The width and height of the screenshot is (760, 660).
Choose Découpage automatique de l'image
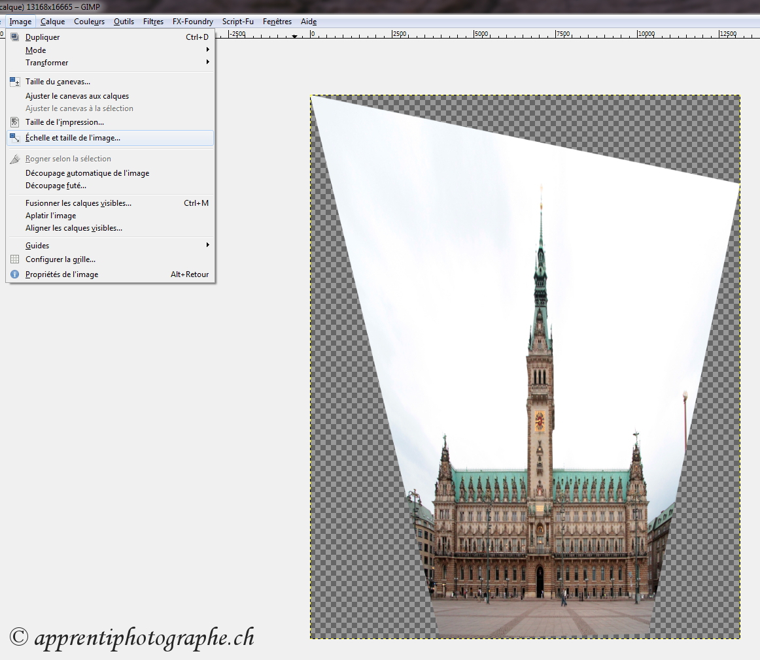pos(87,173)
